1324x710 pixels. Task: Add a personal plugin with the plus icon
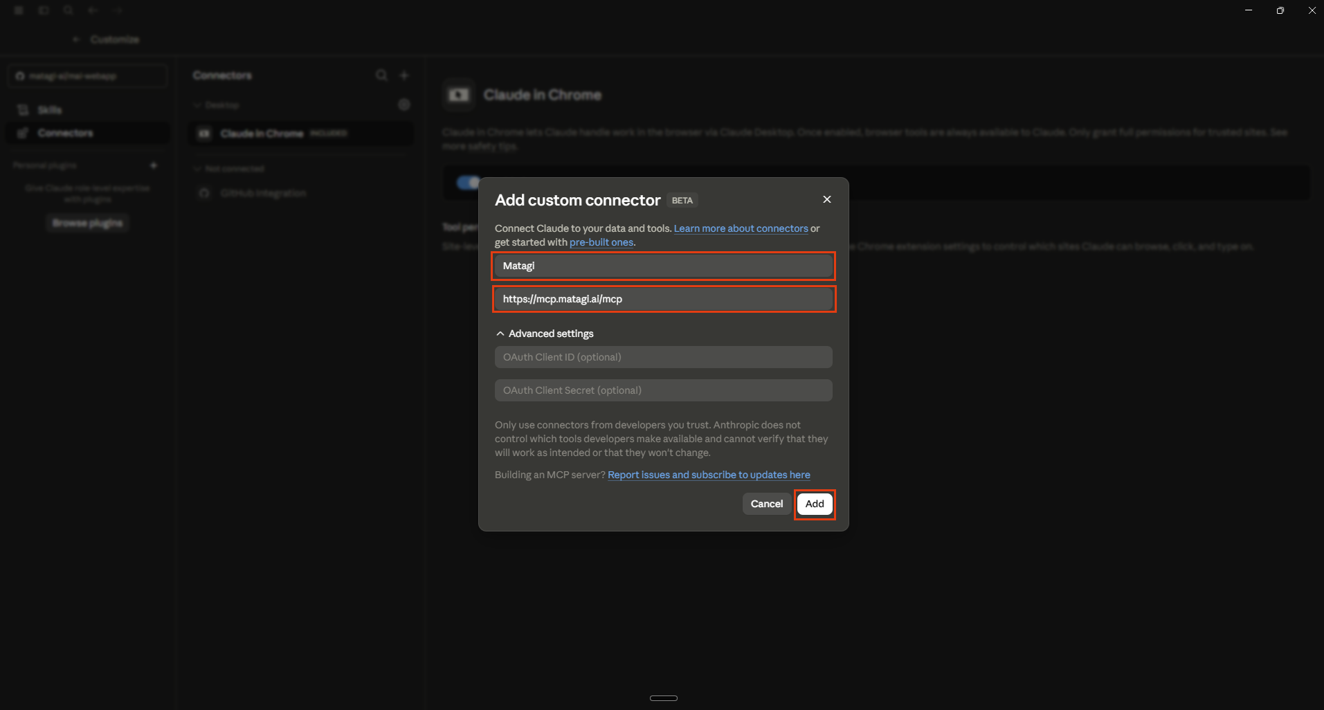(154, 165)
